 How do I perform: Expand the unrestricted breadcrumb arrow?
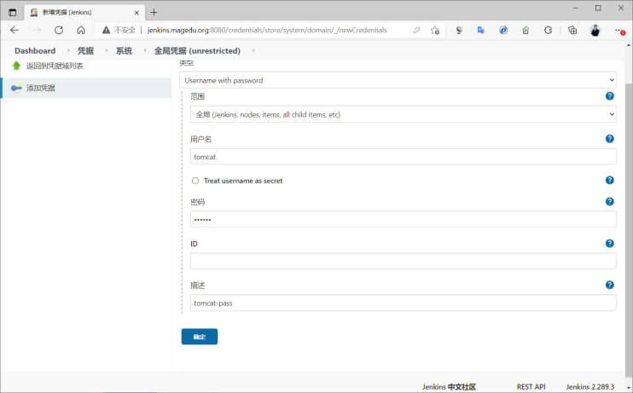click(x=253, y=50)
